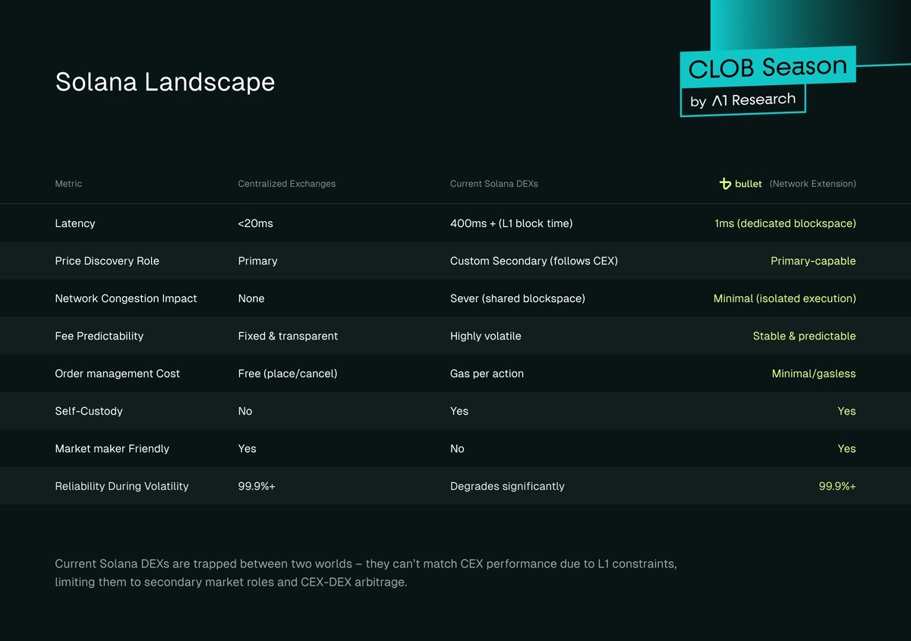Click the 'Metric' column header
The image size is (911, 641).
(68, 184)
